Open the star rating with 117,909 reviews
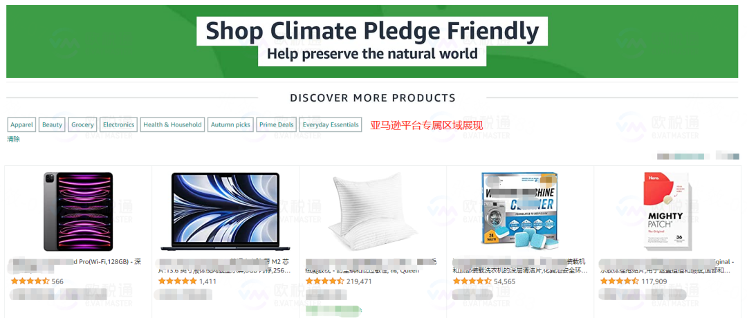Viewport: 747px width, 318px height. (x=619, y=281)
